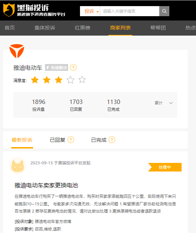
Task: Click the fifth empty satisfaction star
Action: 82,79
